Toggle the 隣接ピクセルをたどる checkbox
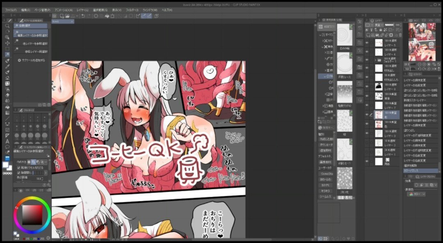 (x=18, y=168)
